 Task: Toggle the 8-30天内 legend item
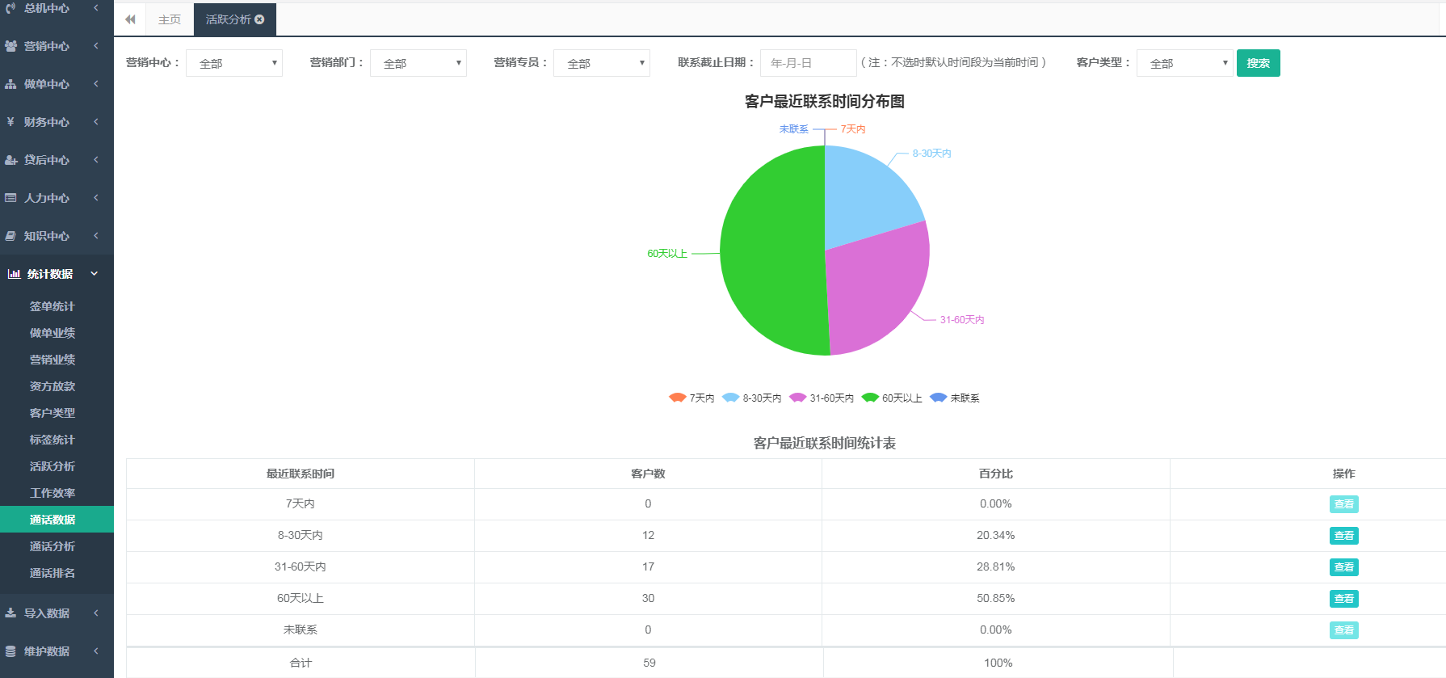(x=751, y=398)
